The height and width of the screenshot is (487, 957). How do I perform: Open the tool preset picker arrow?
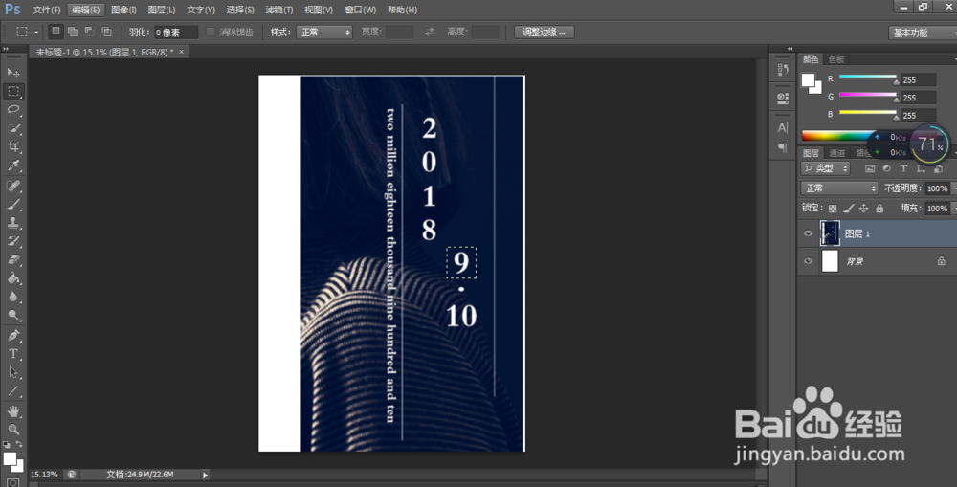(36, 32)
